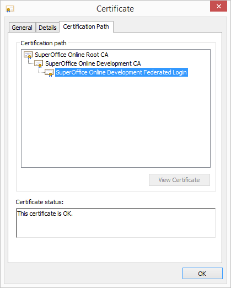Click the tree connector line before Development CA

[x=31, y=62]
